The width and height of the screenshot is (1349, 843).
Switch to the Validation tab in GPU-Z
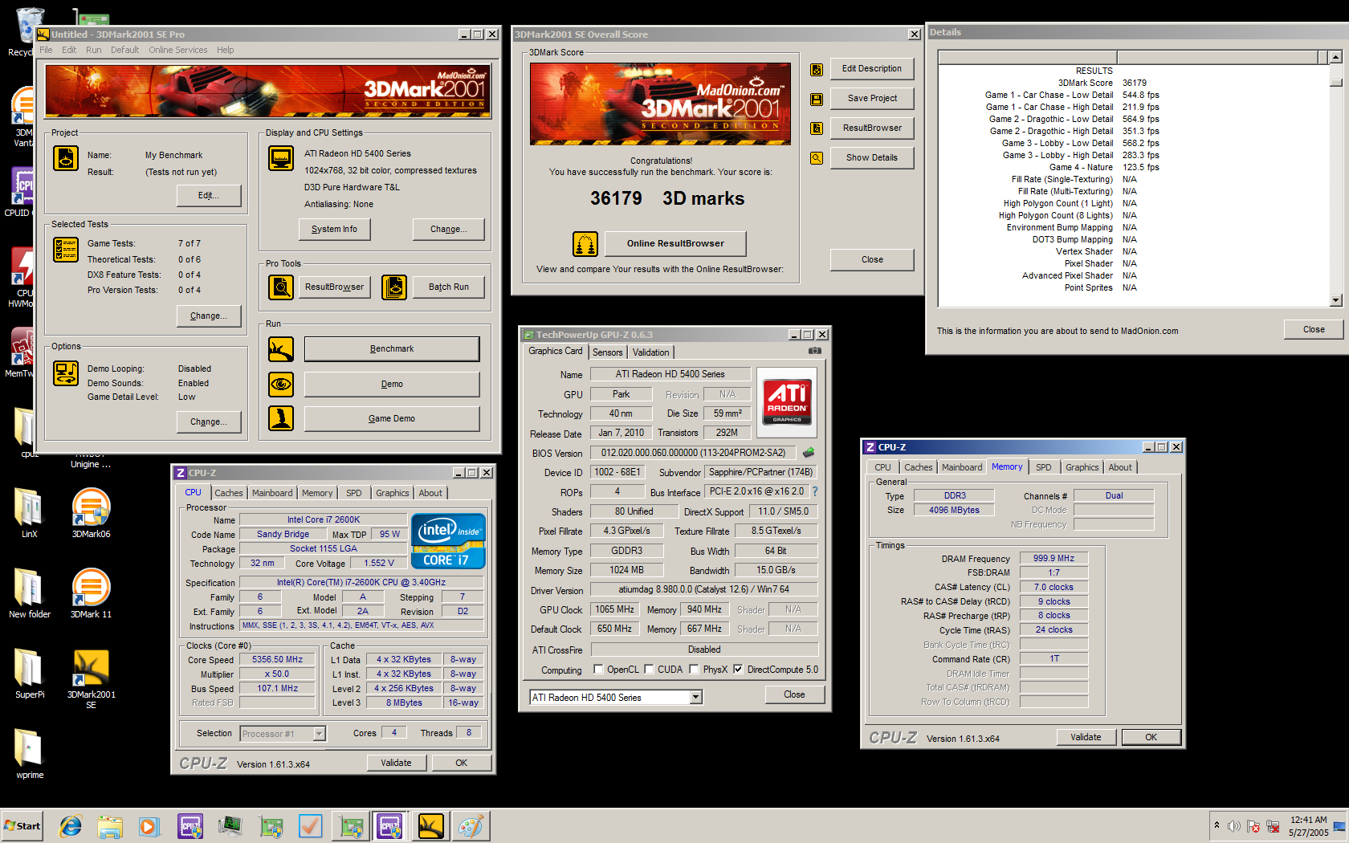click(650, 352)
